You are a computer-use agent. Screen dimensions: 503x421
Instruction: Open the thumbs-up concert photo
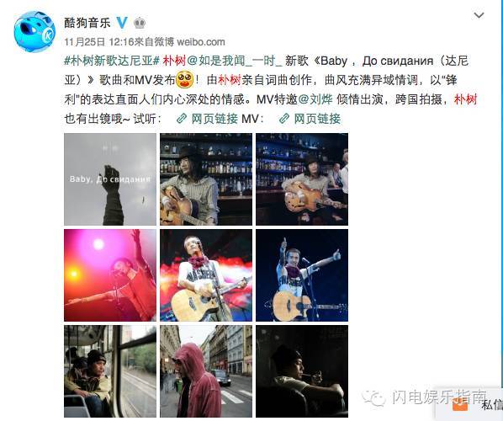pos(302,275)
